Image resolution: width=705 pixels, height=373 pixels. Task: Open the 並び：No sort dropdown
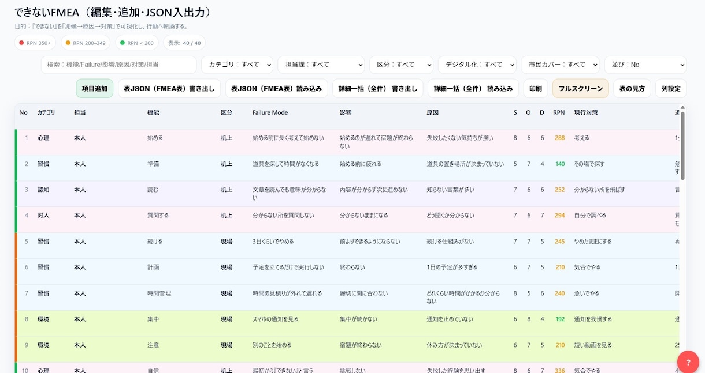(x=645, y=65)
